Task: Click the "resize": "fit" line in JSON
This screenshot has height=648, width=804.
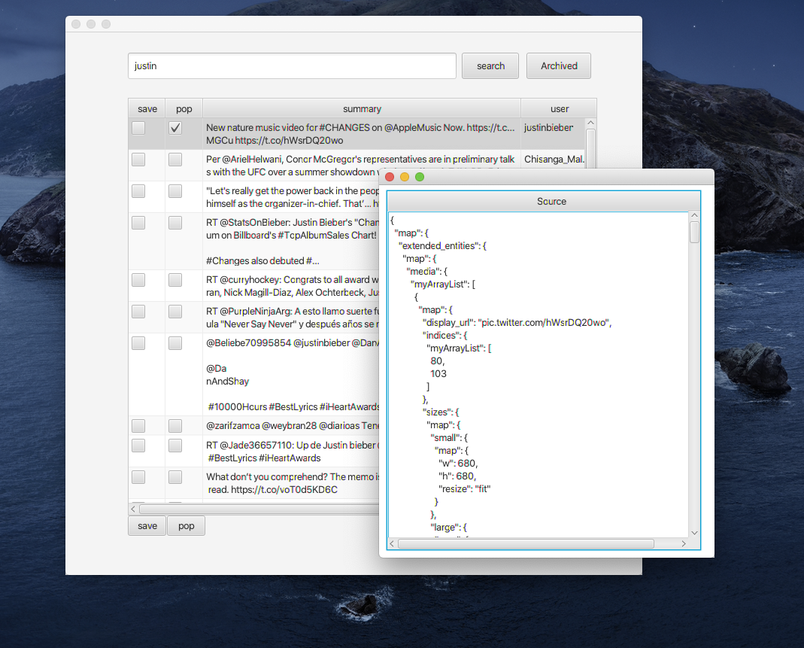Action: click(465, 489)
